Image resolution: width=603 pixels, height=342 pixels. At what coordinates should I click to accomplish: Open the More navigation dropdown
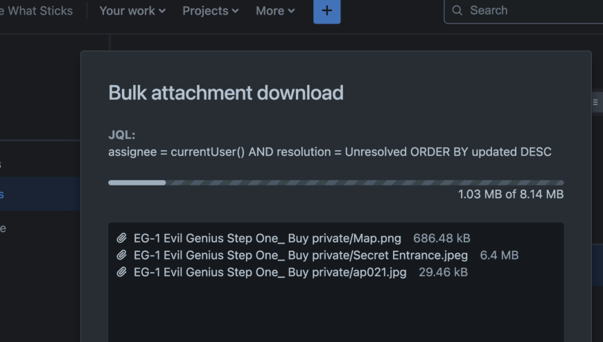pyautogui.click(x=274, y=10)
